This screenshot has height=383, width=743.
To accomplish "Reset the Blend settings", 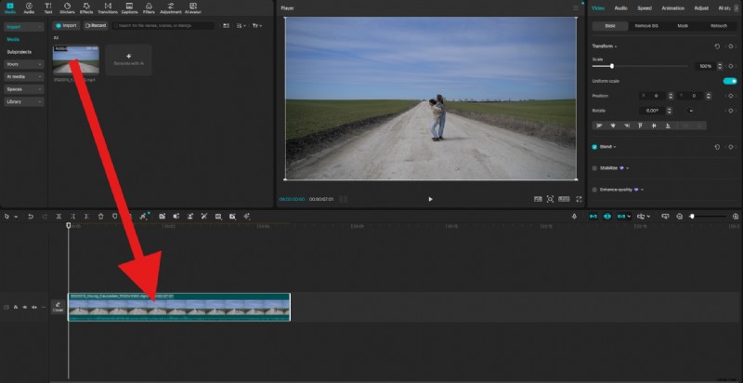I will [717, 147].
